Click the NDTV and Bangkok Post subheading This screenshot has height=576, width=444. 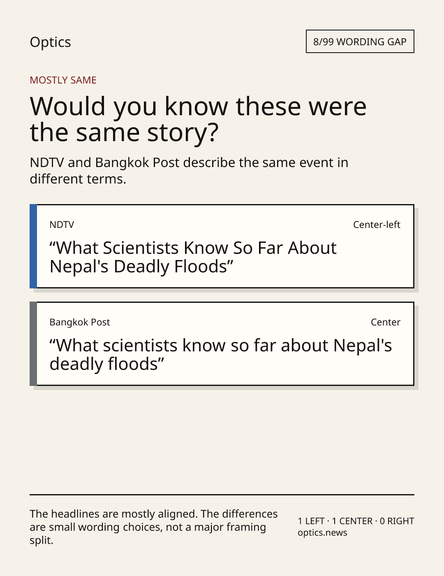tap(189, 171)
